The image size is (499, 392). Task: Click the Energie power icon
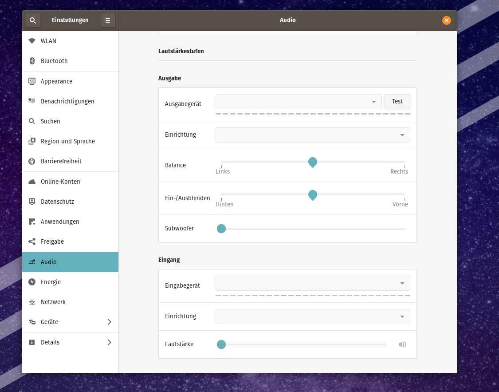point(32,282)
